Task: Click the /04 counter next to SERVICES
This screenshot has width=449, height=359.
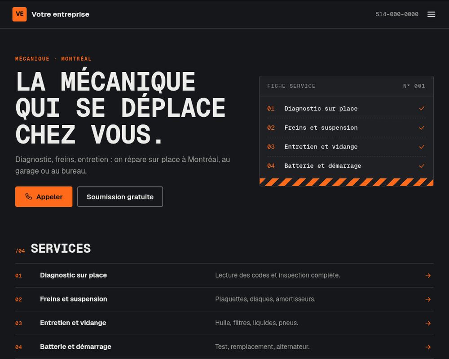Action: pos(20,251)
